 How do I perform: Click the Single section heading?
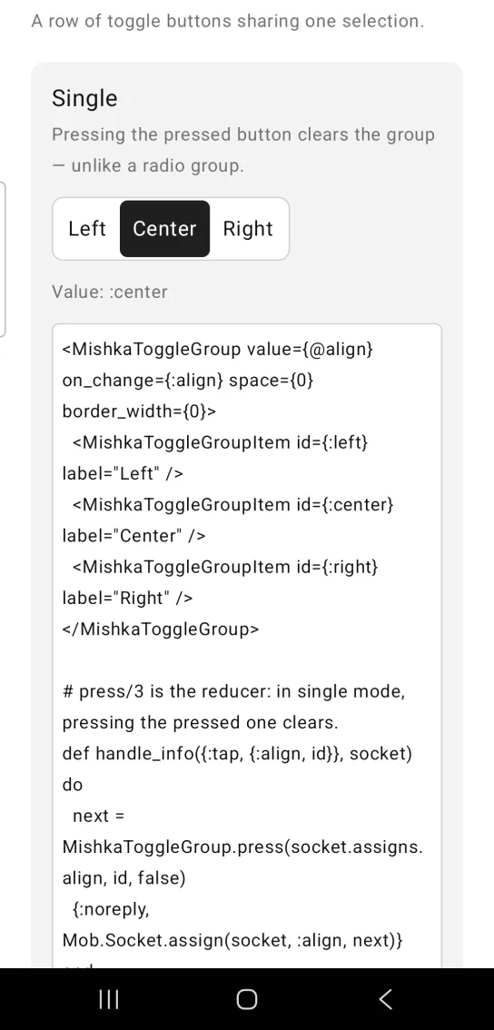(84, 98)
